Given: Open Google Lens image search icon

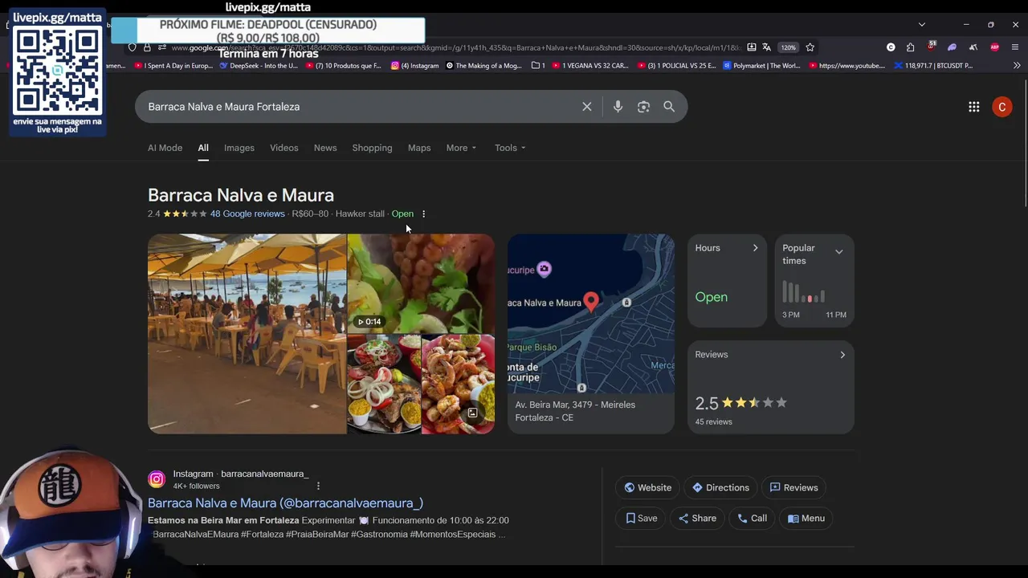Looking at the screenshot, I should click(x=643, y=107).
